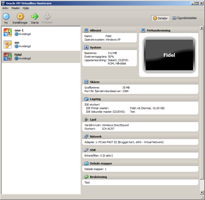Screen dimensions: 205x200
Task: Open the Arkiv menu
Action: (x=5, y=8)
